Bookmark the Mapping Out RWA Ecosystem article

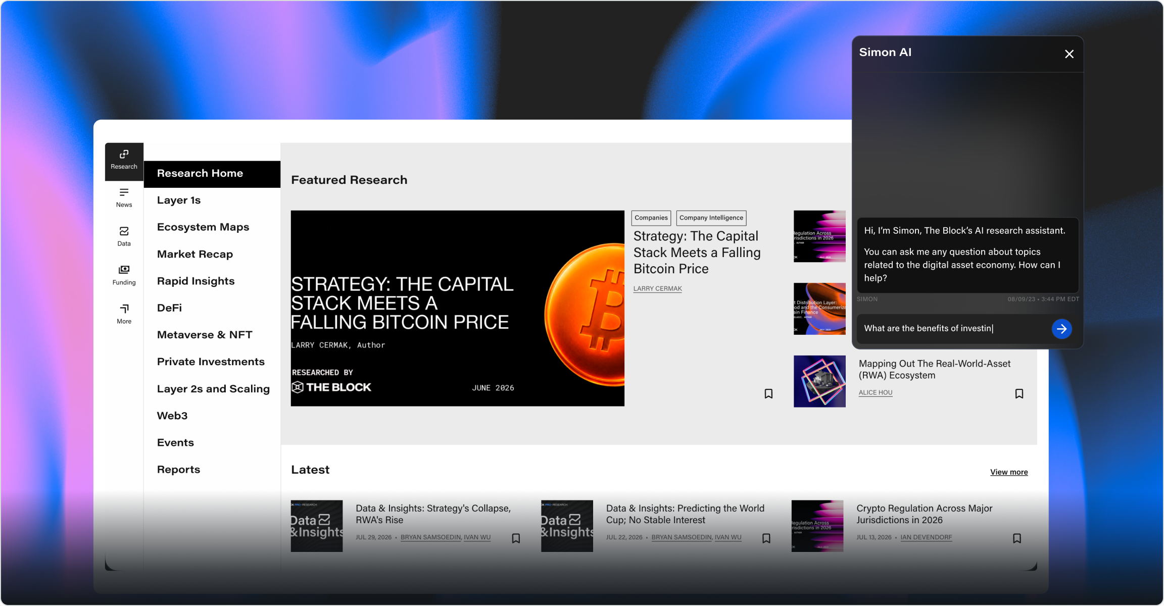pos(1019,394)
